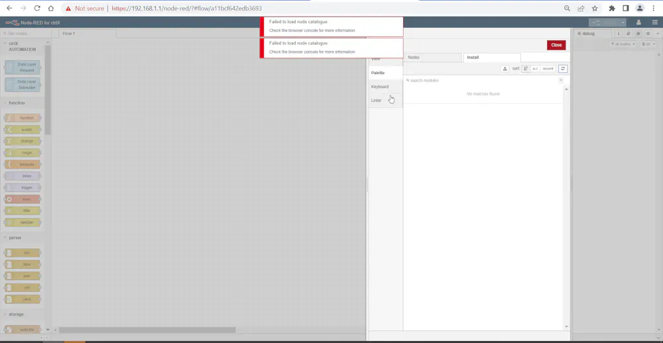Open the configuration nodes gear icon
This screenshot has width=663, height=343.
click(x=648, y=33)
